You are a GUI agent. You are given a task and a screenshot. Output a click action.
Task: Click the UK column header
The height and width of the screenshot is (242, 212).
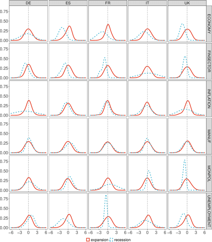(187, 3)
